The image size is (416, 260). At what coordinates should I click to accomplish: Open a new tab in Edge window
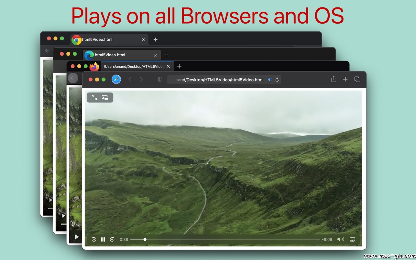point(166,55)
